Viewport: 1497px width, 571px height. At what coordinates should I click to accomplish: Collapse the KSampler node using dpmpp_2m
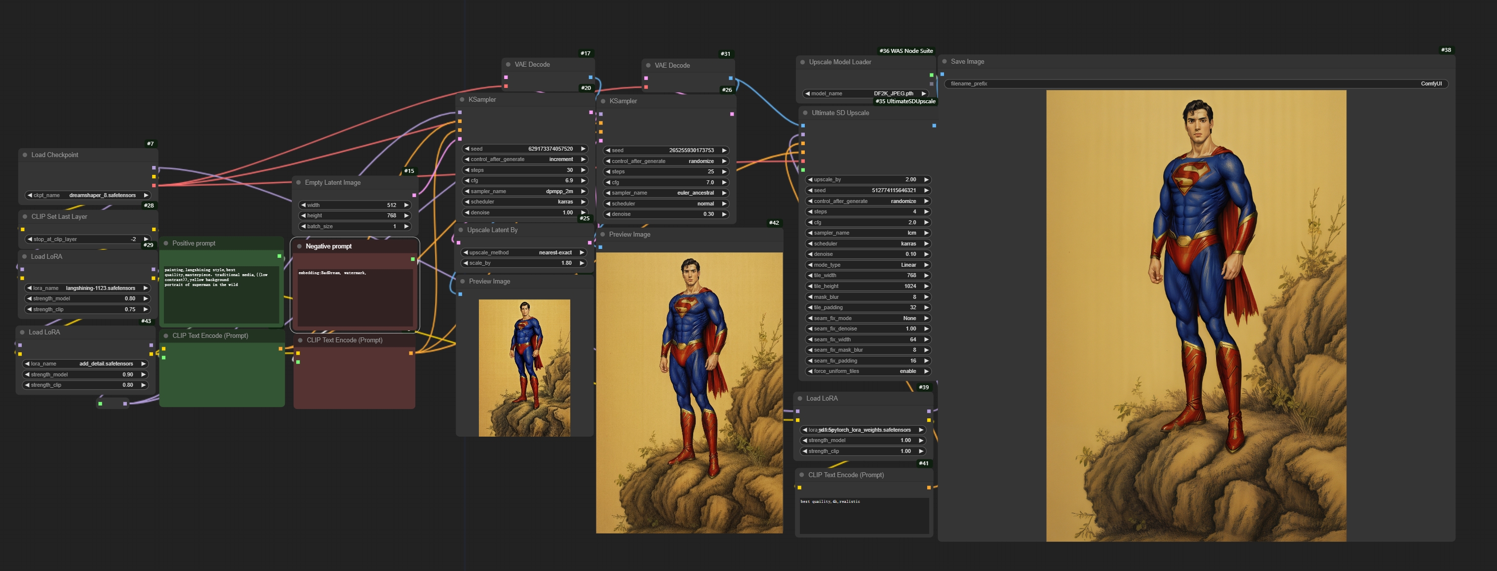(x=463, y=99)
